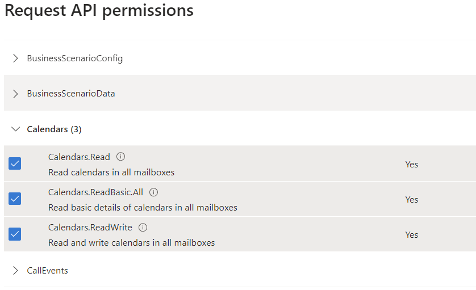Image resolution: width=476 pixels, height=290 pixels.
Task: Click 'Read calendars in all mailboxes' description
Action: (111, 173)
